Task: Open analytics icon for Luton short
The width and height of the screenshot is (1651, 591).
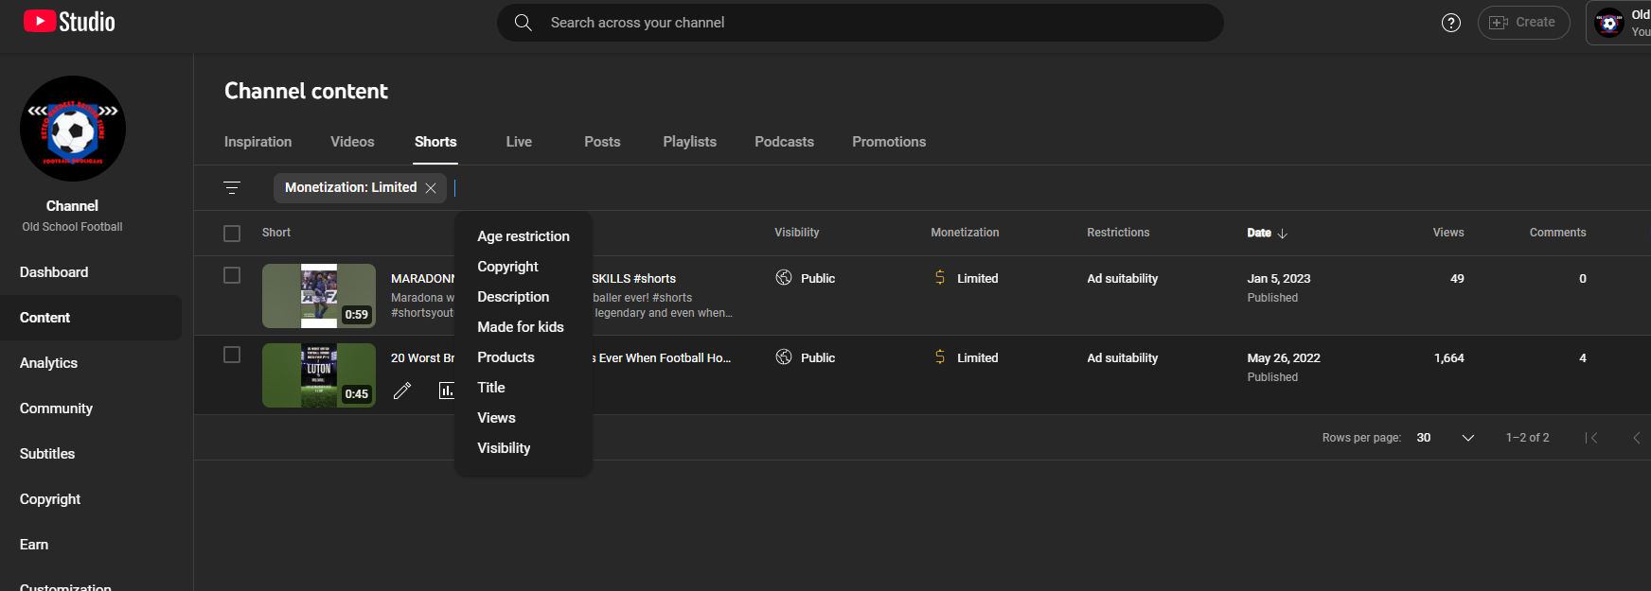Action: [x=446, y=391]
